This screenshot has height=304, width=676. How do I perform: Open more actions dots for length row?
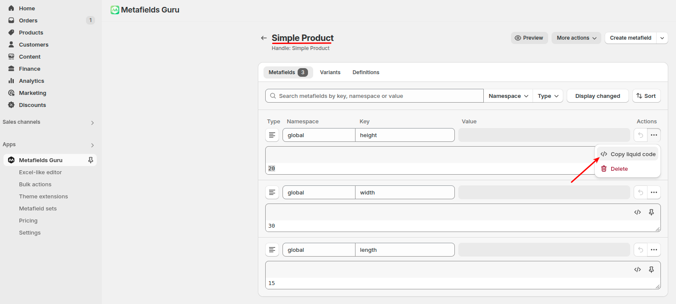(654, 250)
